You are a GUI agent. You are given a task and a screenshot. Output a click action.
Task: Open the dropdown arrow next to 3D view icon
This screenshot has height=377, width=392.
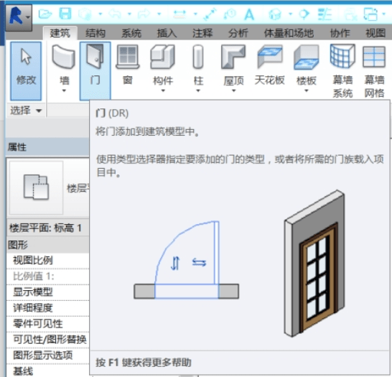(291, 14)
